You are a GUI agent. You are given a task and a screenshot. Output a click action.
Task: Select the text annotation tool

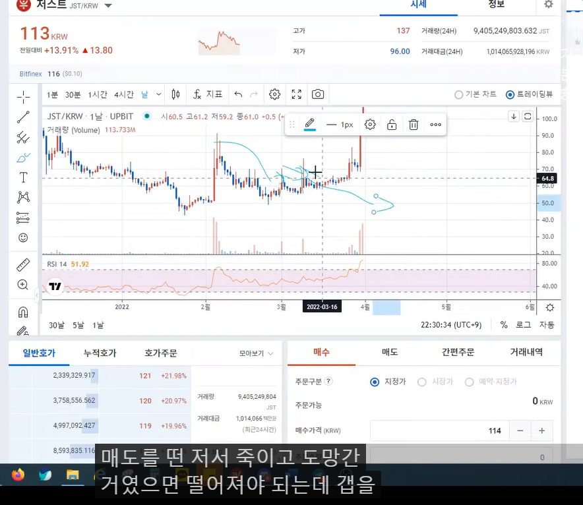(x=23, y=177)
